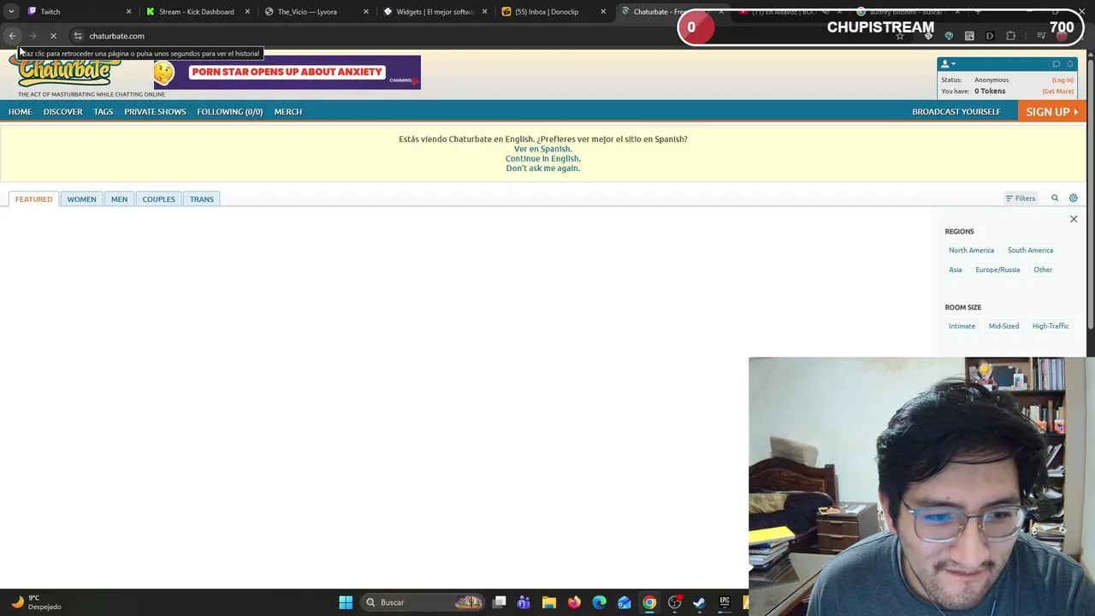Toggle the Mid-Sized room size filter
The width and height of the screenshot is (1095, 616).
point(1003,326)
